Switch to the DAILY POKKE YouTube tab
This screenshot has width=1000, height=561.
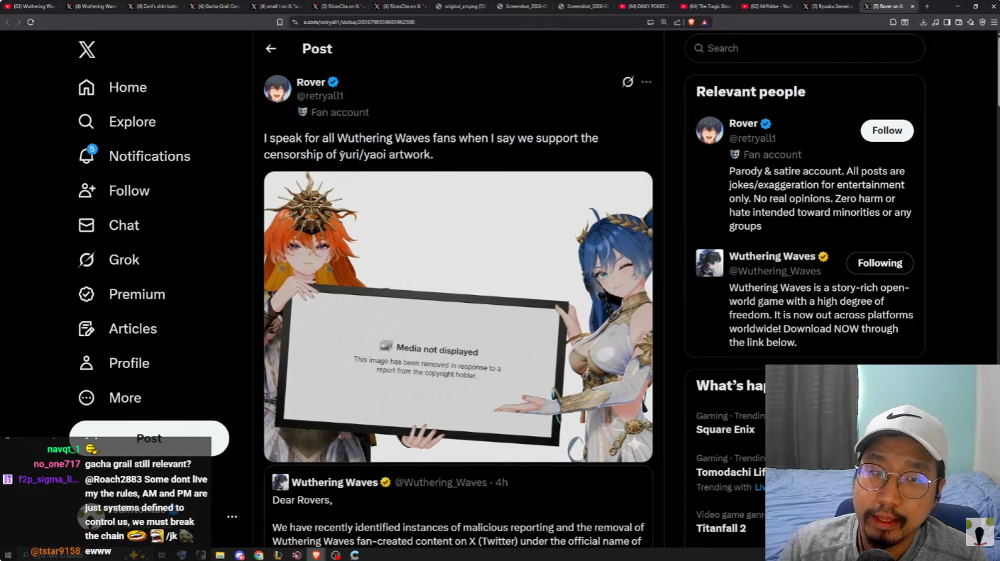[x=647, y=6]
